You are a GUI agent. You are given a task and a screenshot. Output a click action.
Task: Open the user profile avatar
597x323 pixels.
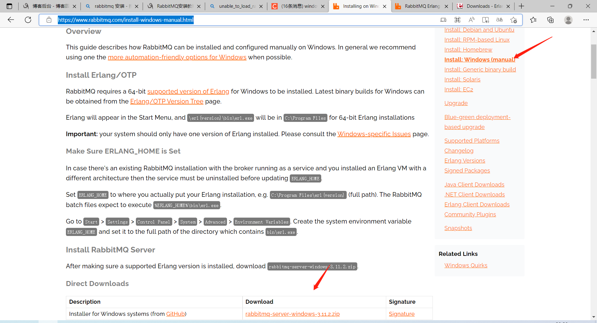(x=568, y=20)
